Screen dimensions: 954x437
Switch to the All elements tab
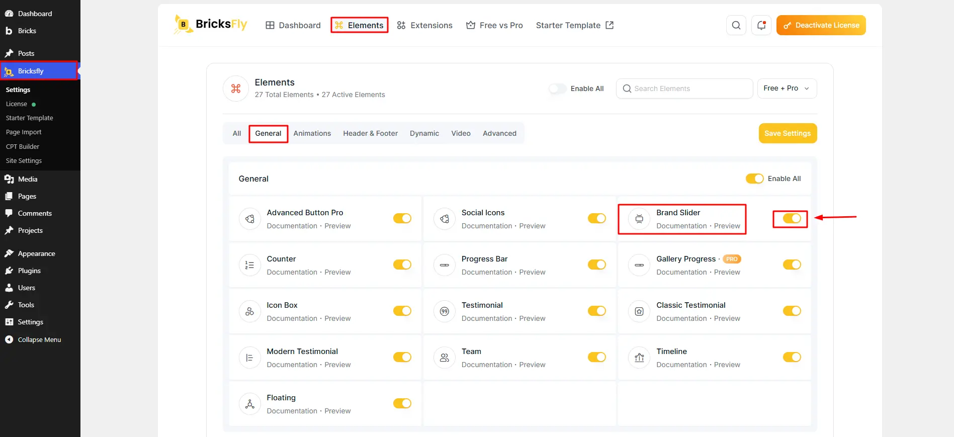point(237,133)
